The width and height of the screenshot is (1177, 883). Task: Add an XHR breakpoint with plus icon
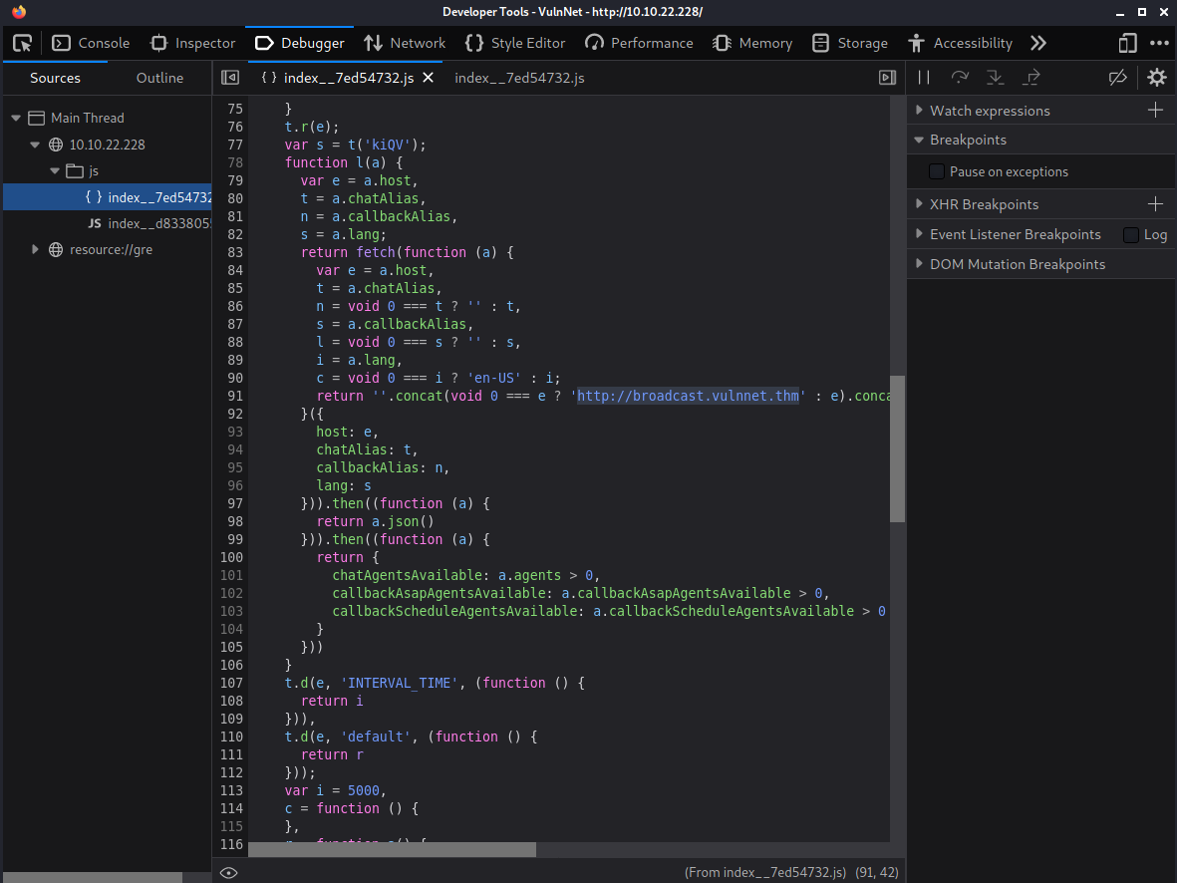(1155, 204)
